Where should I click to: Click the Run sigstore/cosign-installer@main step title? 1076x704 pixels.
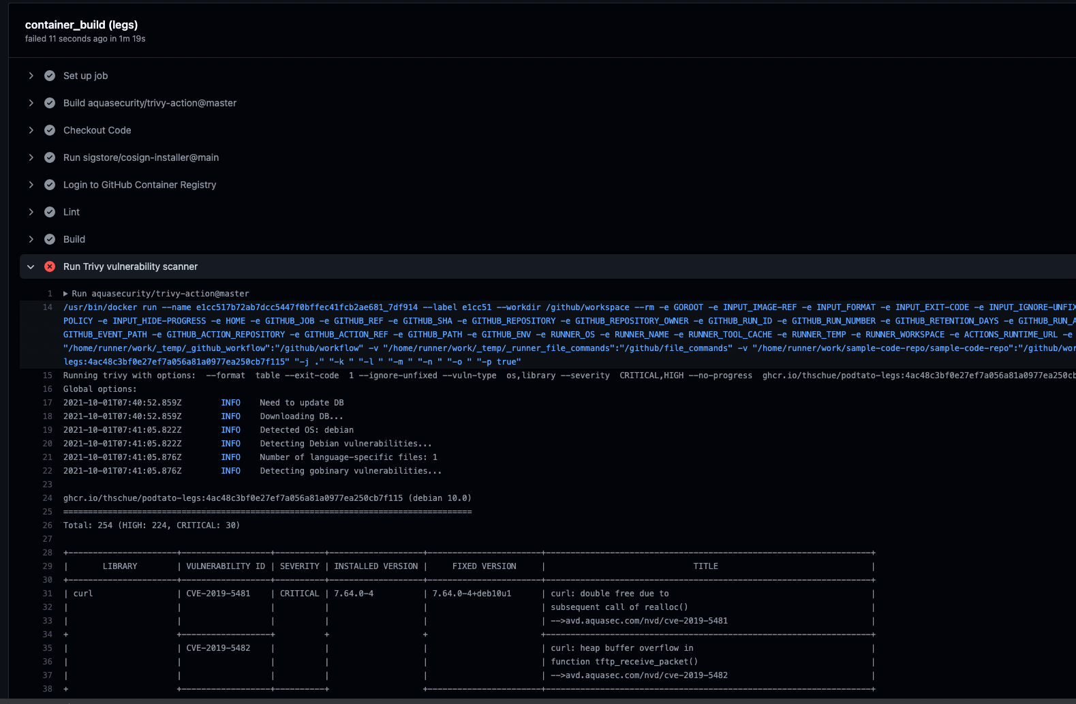point(141,157)
